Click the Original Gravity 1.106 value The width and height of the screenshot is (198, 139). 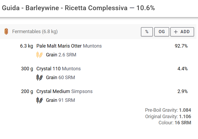tap(185, 117)
